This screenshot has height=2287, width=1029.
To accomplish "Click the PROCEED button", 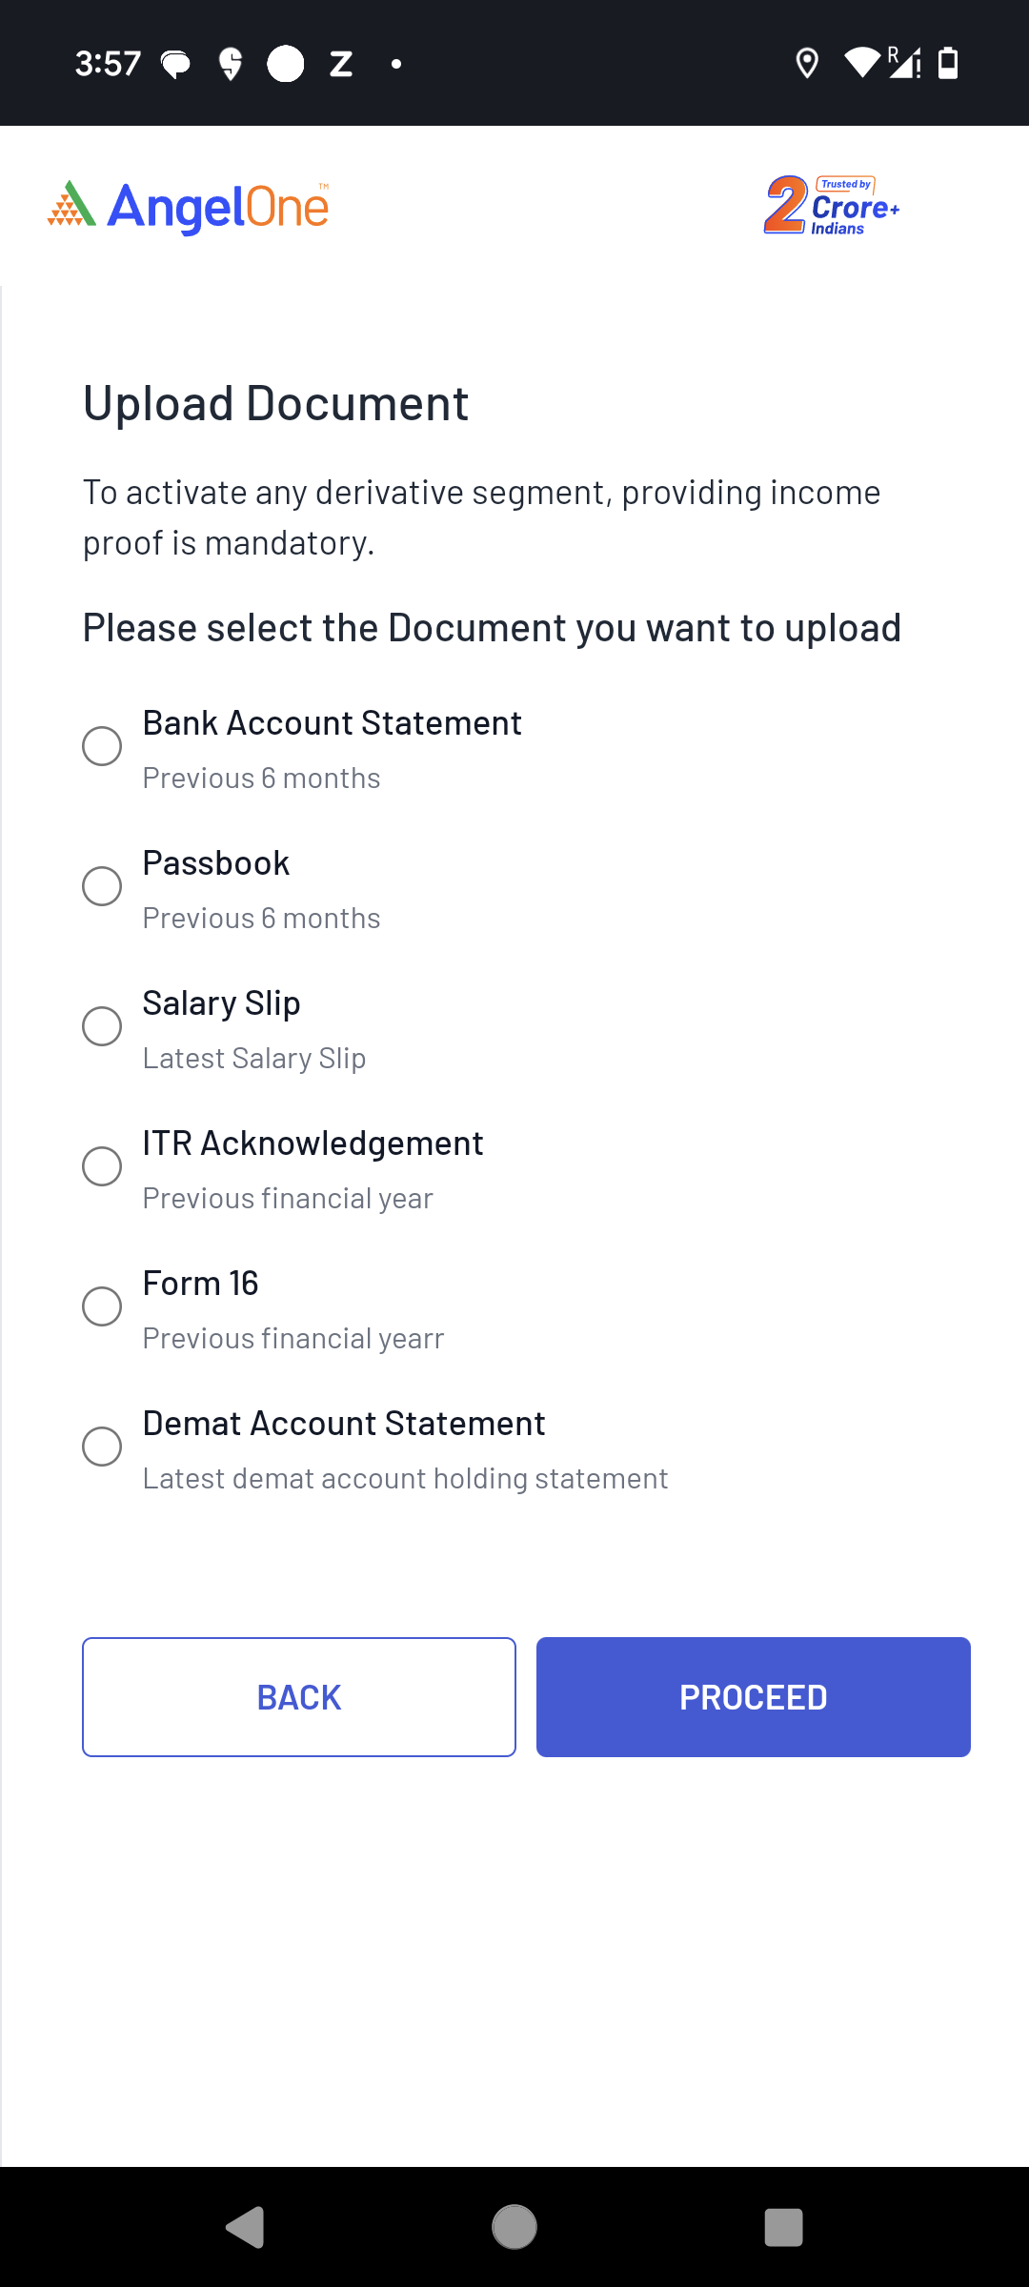I will pos(753,1697).
